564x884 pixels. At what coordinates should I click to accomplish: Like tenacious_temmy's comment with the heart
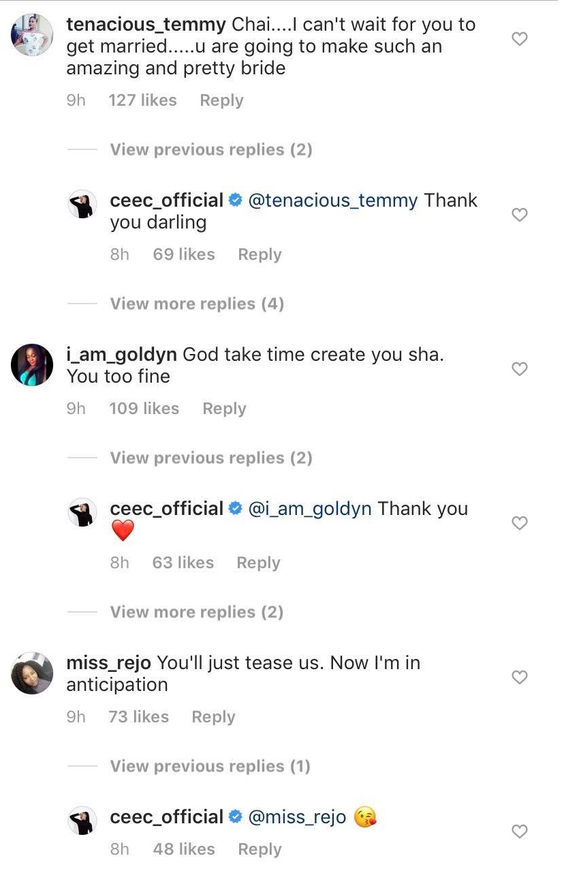[x=520, y=40]
